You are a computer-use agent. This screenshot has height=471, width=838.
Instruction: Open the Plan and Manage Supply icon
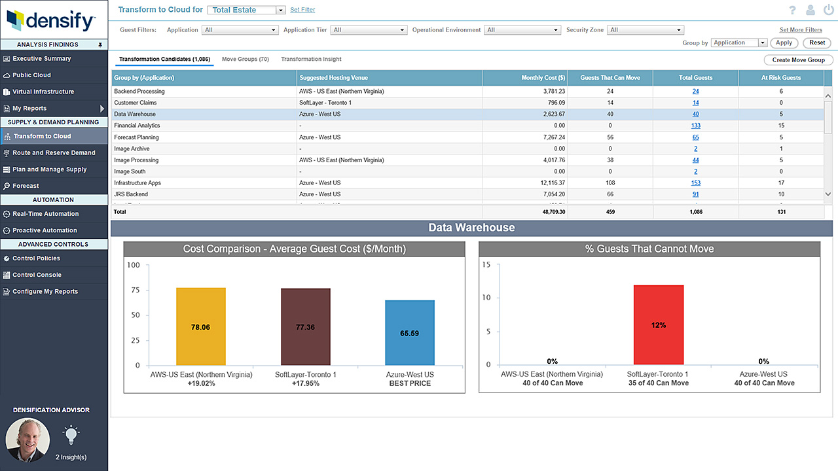click(x=7, y=169)
